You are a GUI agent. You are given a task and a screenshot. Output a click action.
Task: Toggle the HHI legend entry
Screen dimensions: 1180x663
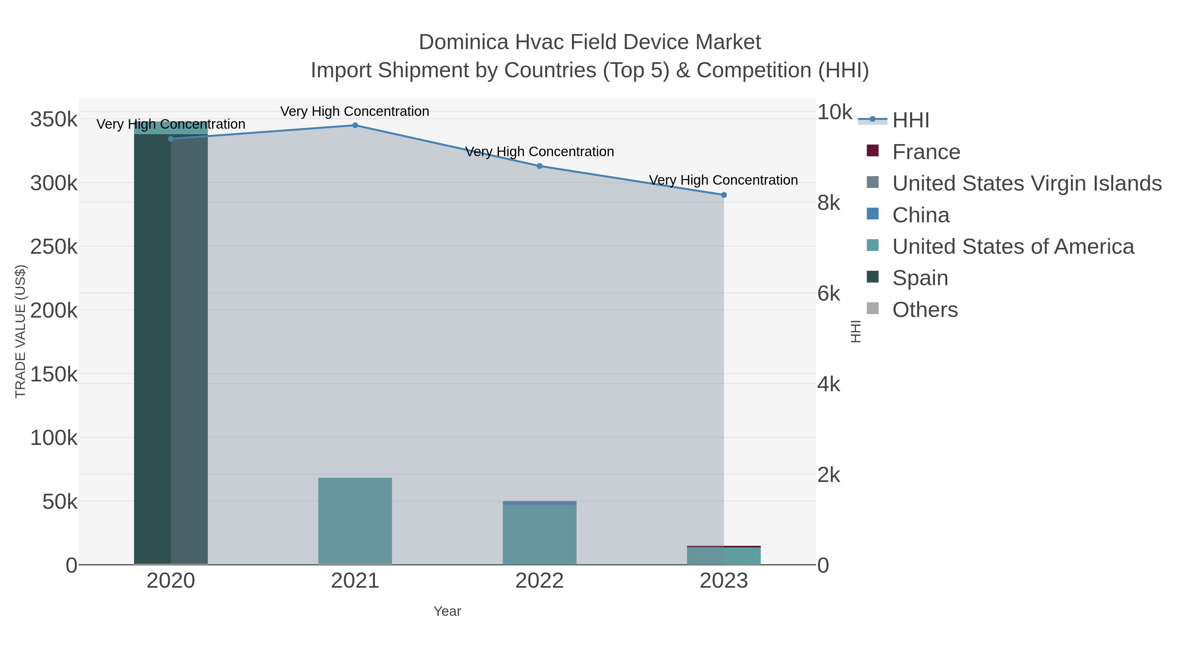[894, 120]
